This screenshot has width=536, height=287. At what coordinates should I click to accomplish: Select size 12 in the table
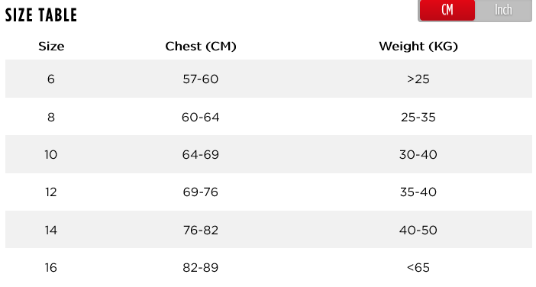[51, 192]
